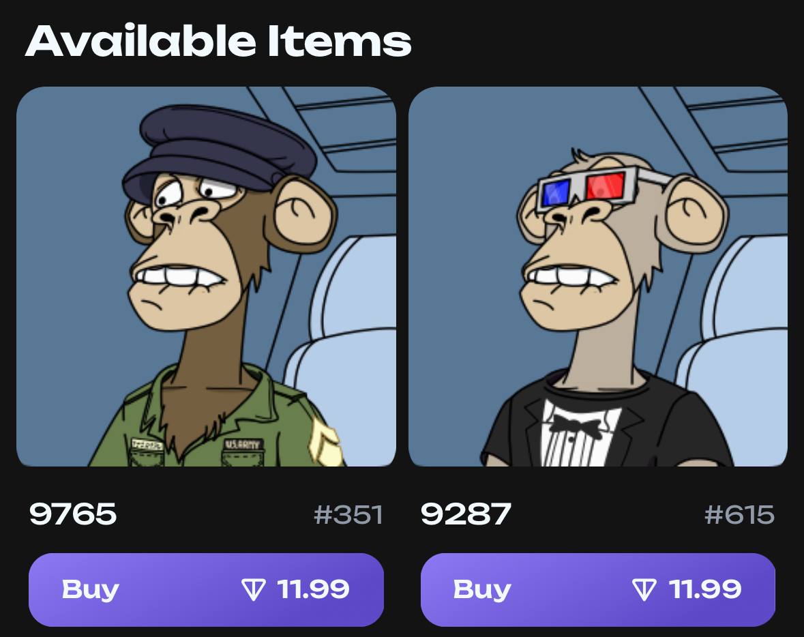The width and height of the screenshot is (804, 637).
Task: Click the Buy button for item 9287
Action: pyautogui.click(x=598, y=589)
